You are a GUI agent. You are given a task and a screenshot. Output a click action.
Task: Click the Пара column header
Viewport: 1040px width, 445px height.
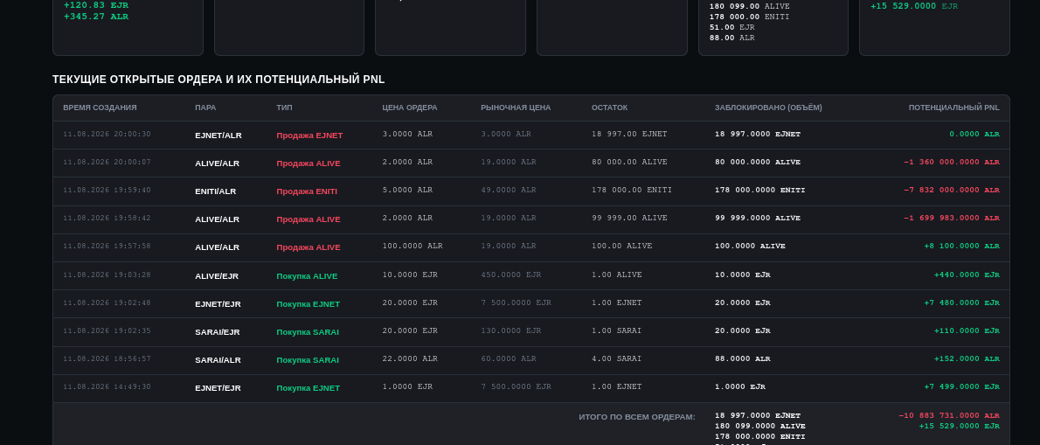tap(205, 108)
